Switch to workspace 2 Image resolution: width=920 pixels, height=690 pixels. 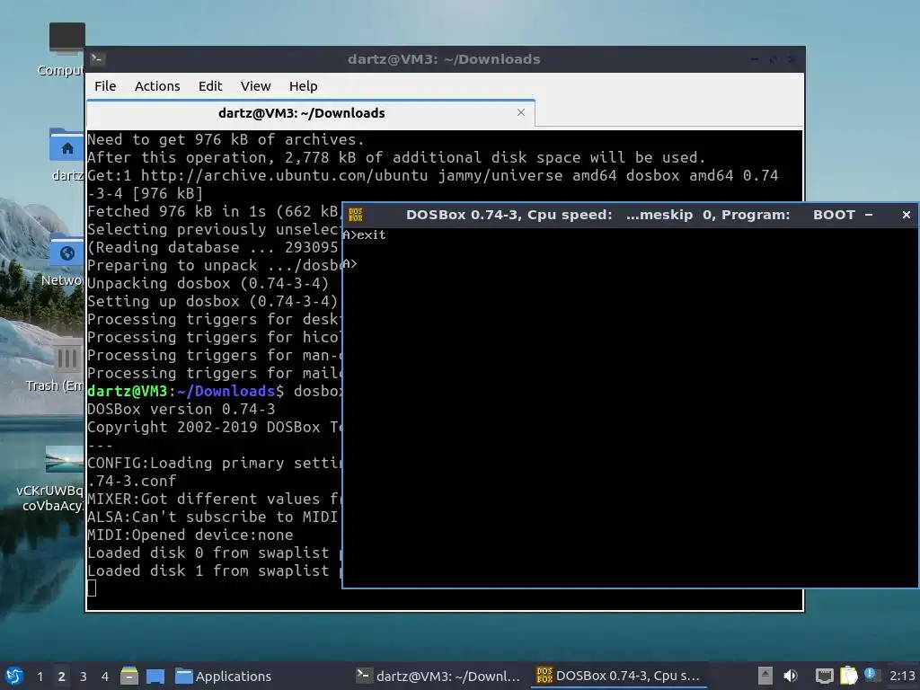(x=62, y=677)
